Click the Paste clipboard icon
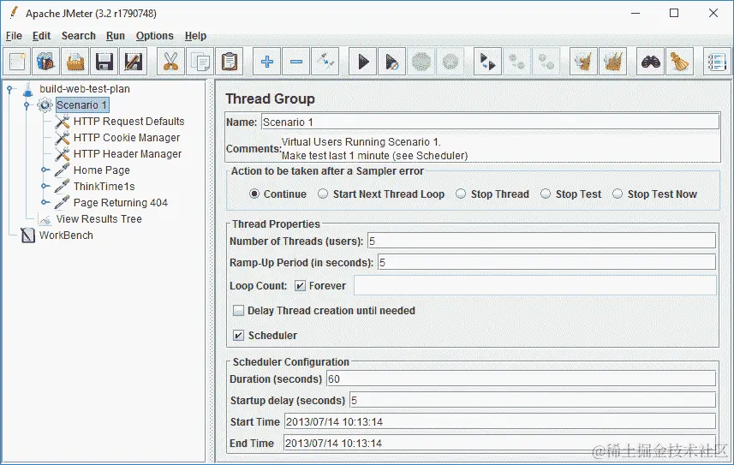The height and width of the screenshot is (465, 734). coord(229,62)
